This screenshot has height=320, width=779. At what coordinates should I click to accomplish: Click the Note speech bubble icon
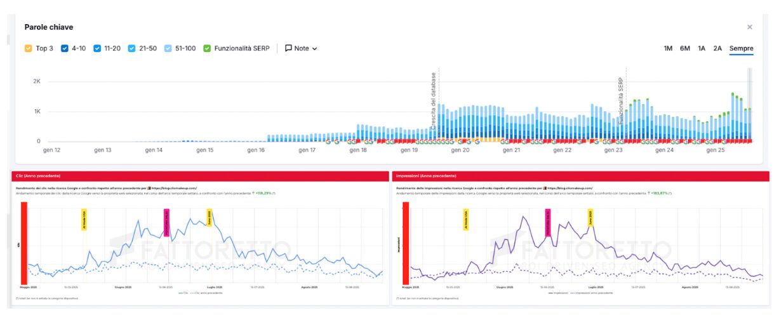(288, 48)
